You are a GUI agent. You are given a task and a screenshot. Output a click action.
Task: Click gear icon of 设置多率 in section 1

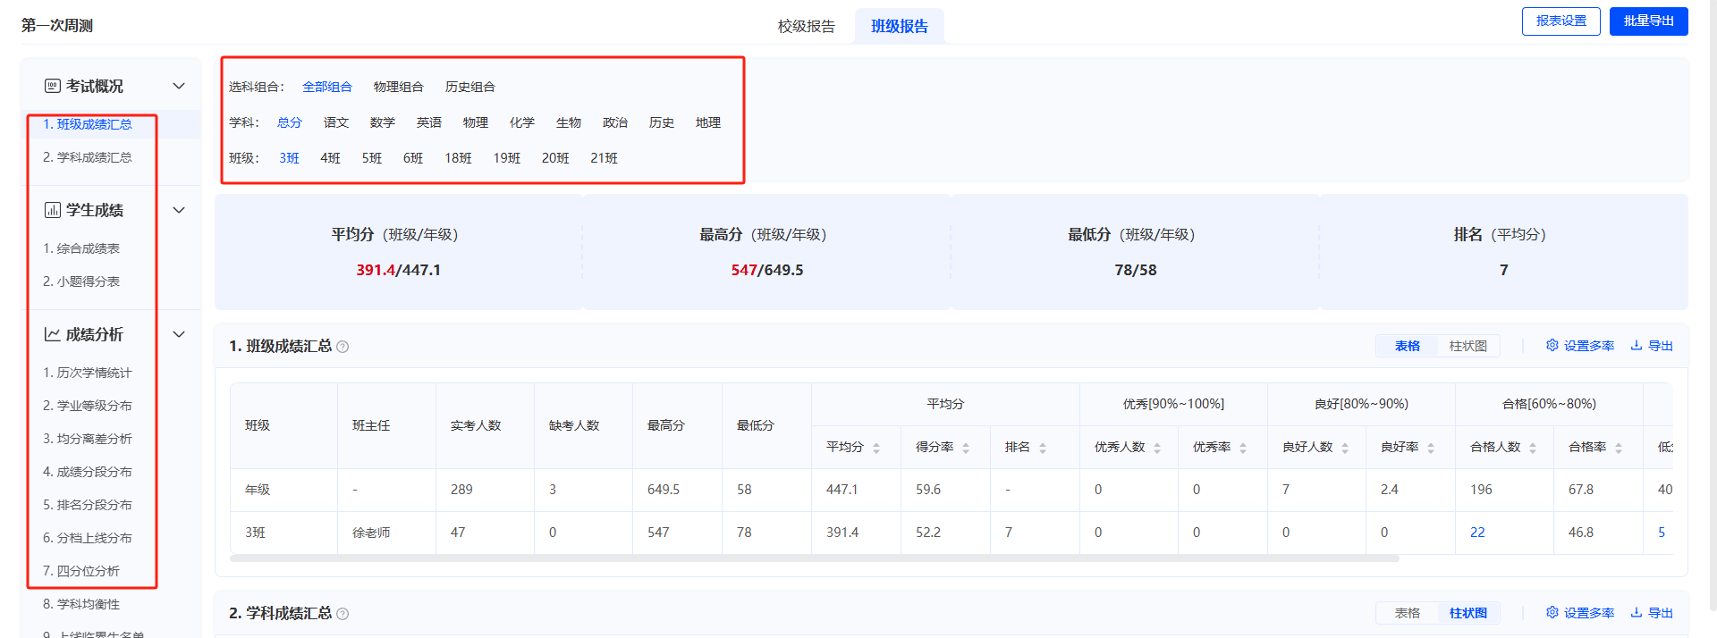click(1552, 345)
